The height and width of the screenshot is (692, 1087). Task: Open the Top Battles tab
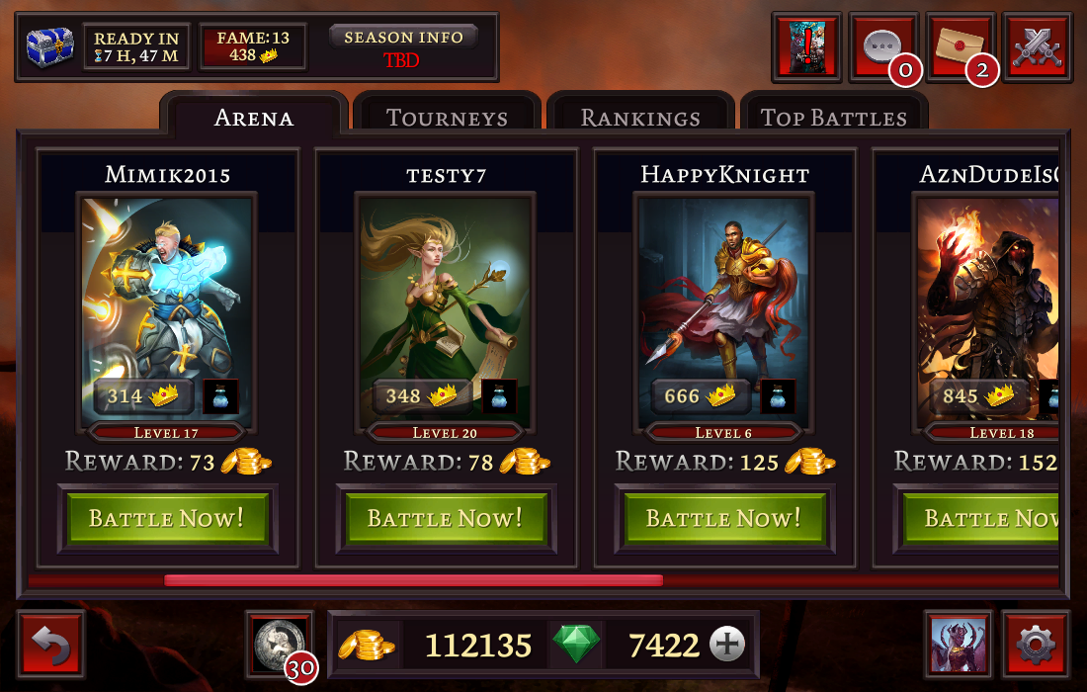click(x=834, y=118)
